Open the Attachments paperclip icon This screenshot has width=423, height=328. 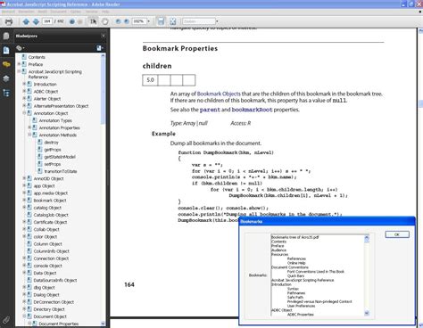(x=6, y=320)
